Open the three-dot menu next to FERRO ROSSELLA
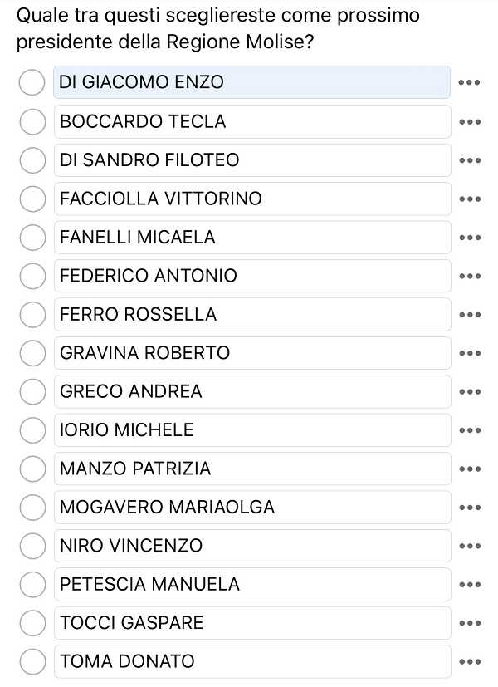Screen dimensions: 498x687 tap(470, 315)
